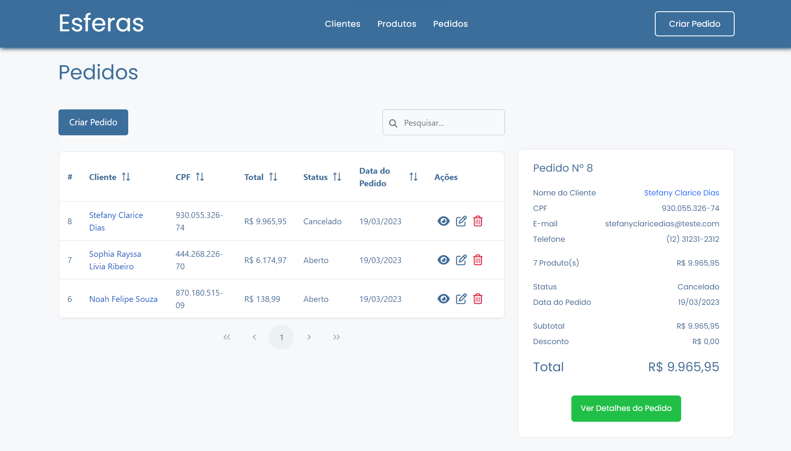Edit order 7 pencil icon
The image size is (791, 451).
point(461,260)
